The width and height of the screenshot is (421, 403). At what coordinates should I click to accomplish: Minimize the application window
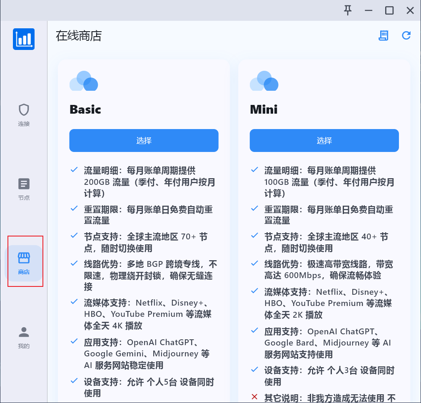click(x=369, y=10)
